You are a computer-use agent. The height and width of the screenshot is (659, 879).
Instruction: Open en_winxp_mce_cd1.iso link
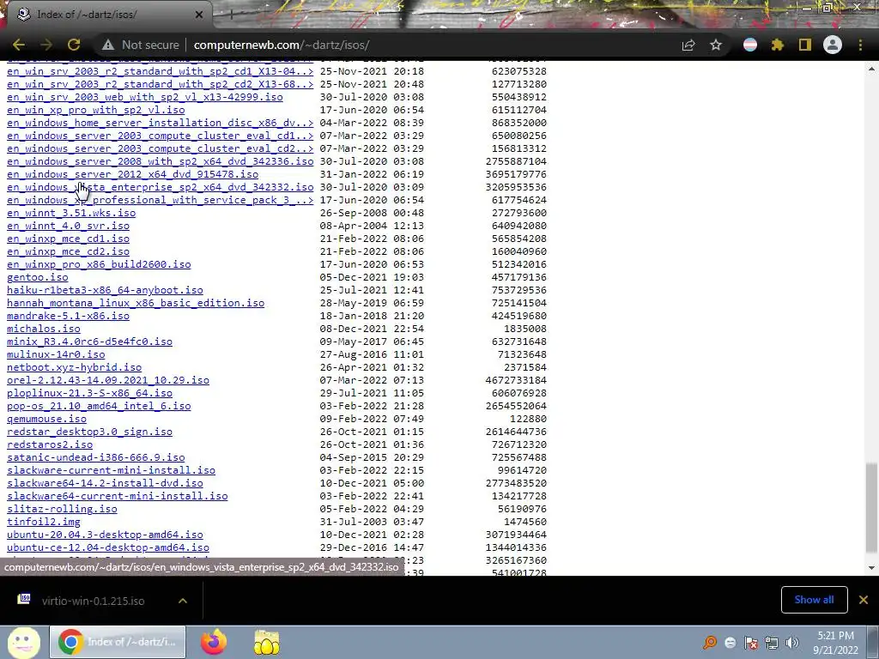tap(68, 239)
